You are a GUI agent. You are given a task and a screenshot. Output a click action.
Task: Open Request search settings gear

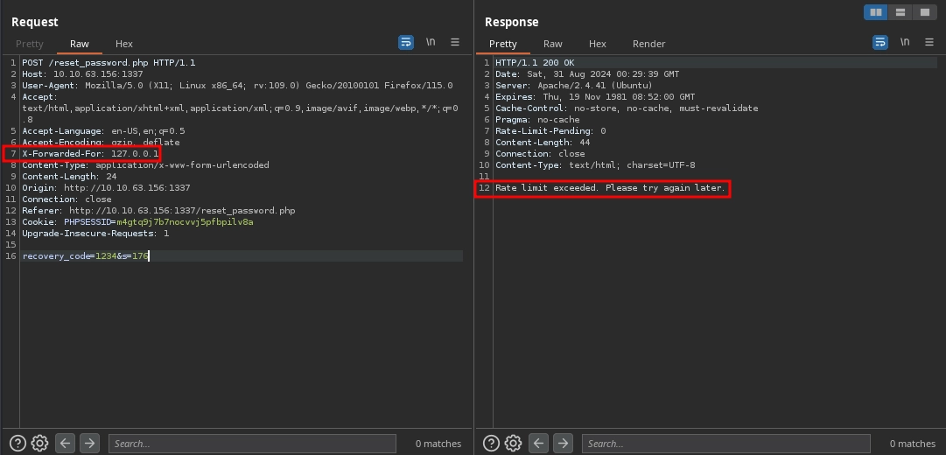pos(39,444)
